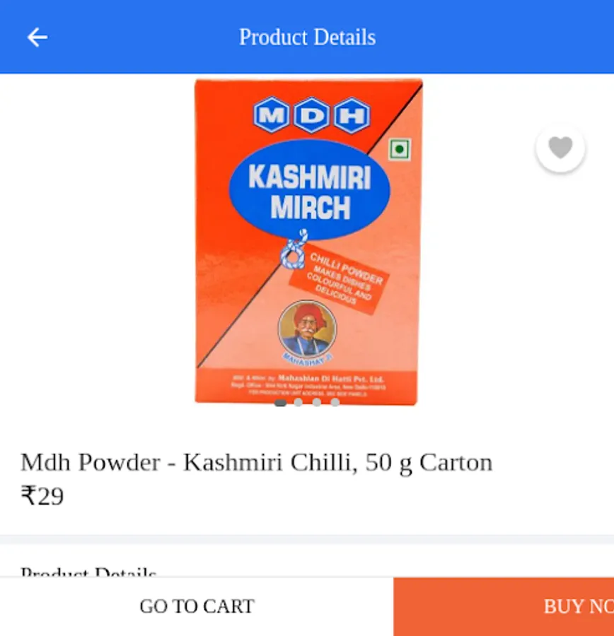The image size is (614, 636).
Task: Click the Product Details header title
Action: pyautogui.click(x=308, y=37)
